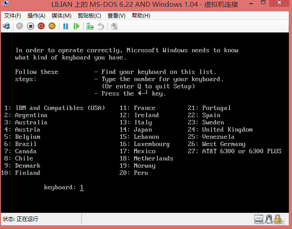Click '1: IBM and Compatibles (USA)' entry
This screenshot has width=292, height=229.
coord(55,108)
